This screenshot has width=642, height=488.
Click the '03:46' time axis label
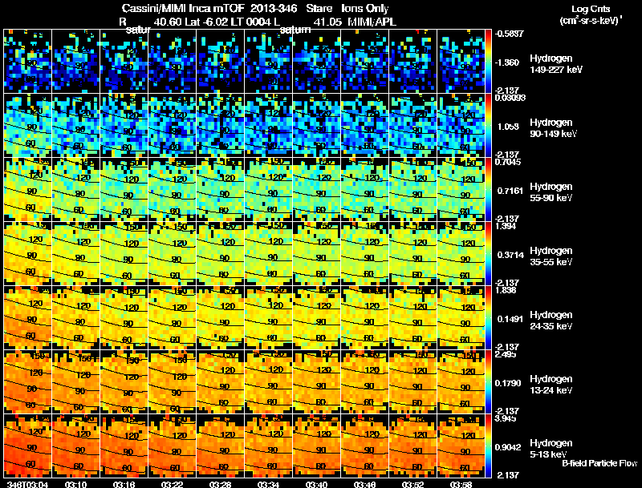pyautogui.click(x=365, y=484)
